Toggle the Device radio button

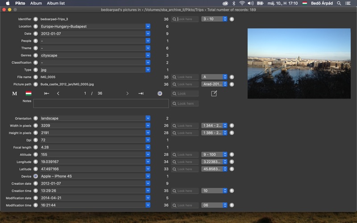click(36, 176)
